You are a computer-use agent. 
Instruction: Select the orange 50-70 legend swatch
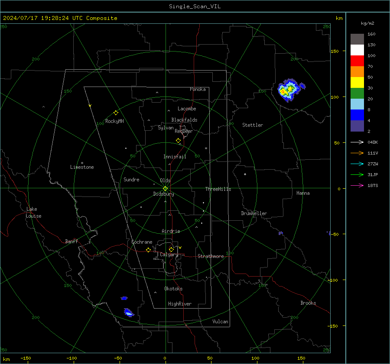[x=357, y=72]
